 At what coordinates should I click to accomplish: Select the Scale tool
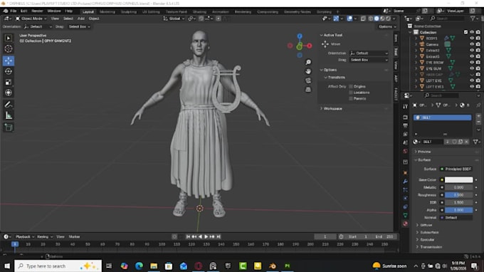pos(9,82)
